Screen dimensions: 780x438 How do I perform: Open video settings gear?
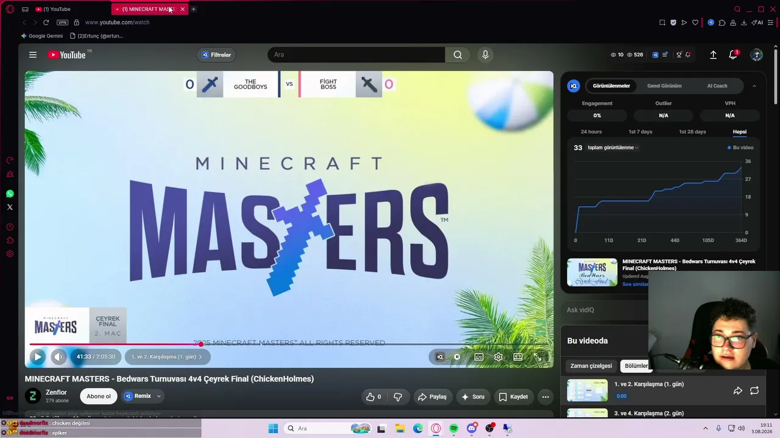tap(498, 357)
